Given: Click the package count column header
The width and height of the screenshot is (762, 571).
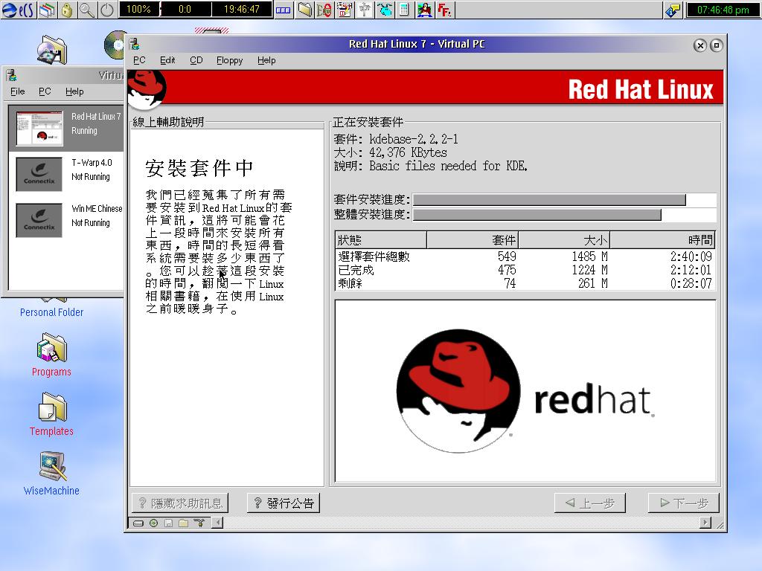Looking at the screenshot, I should click(x=473, y=240).
